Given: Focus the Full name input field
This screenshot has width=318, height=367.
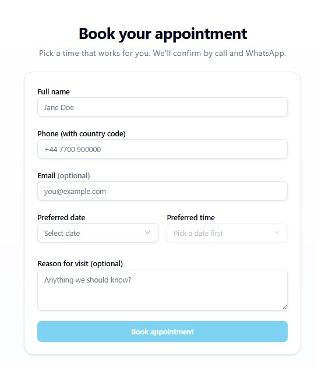Looking at the screenshot, I should pyautogui.click(x=162, y=107).
